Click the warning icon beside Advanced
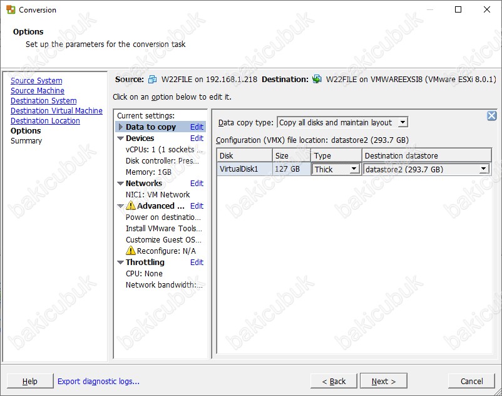Screen dimensions: 502x396 click(131, 205)
